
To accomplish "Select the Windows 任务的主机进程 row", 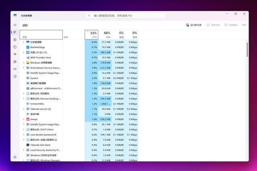I will [79, 155].
